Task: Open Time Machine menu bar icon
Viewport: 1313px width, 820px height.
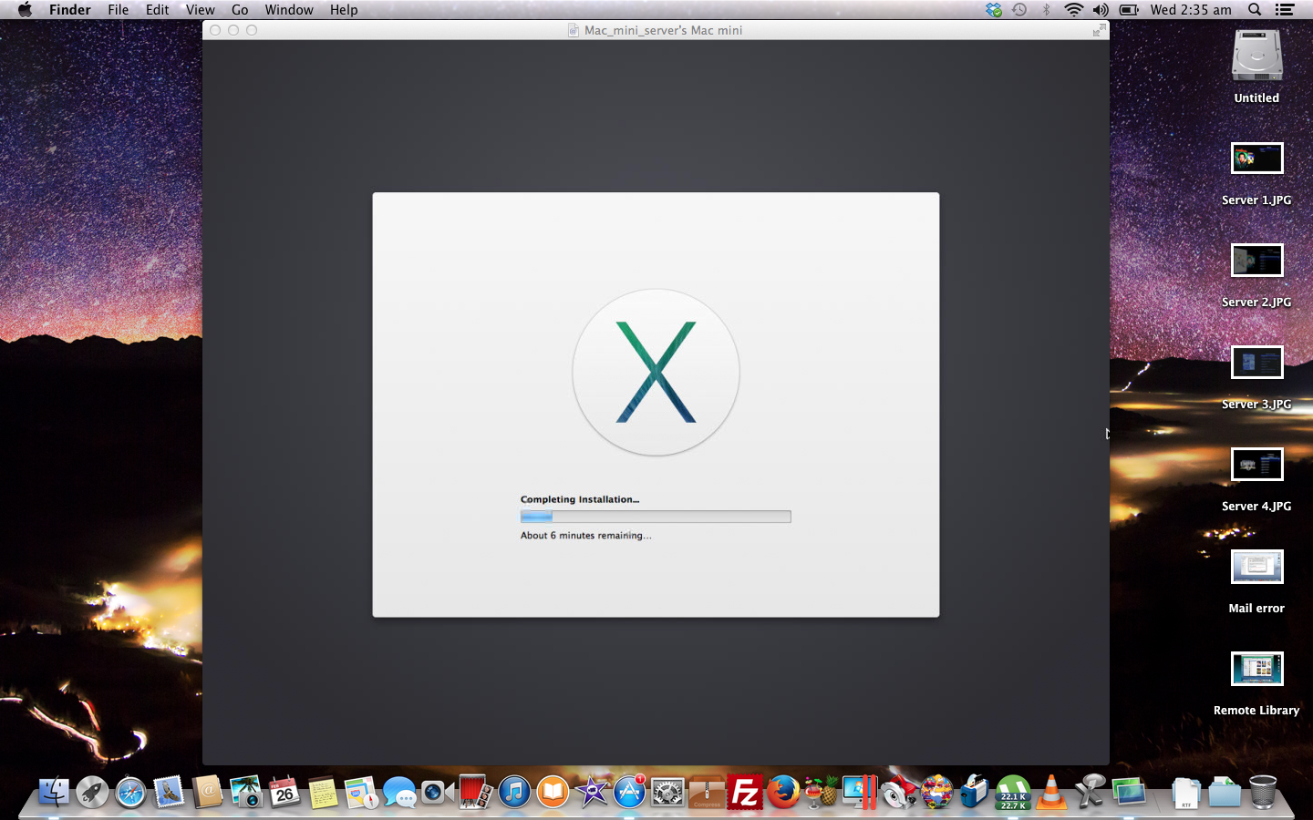Action: click(1019, 10)
